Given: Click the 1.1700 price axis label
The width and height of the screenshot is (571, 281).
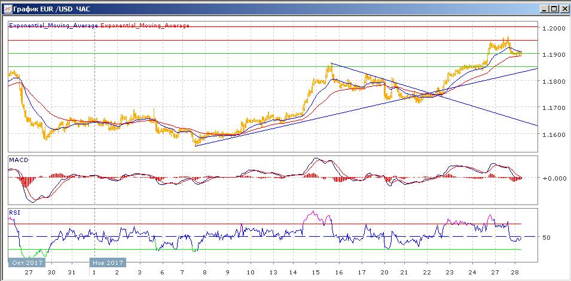Looking at the screenshot, I should pyautogui.click(x=552, y=108).
